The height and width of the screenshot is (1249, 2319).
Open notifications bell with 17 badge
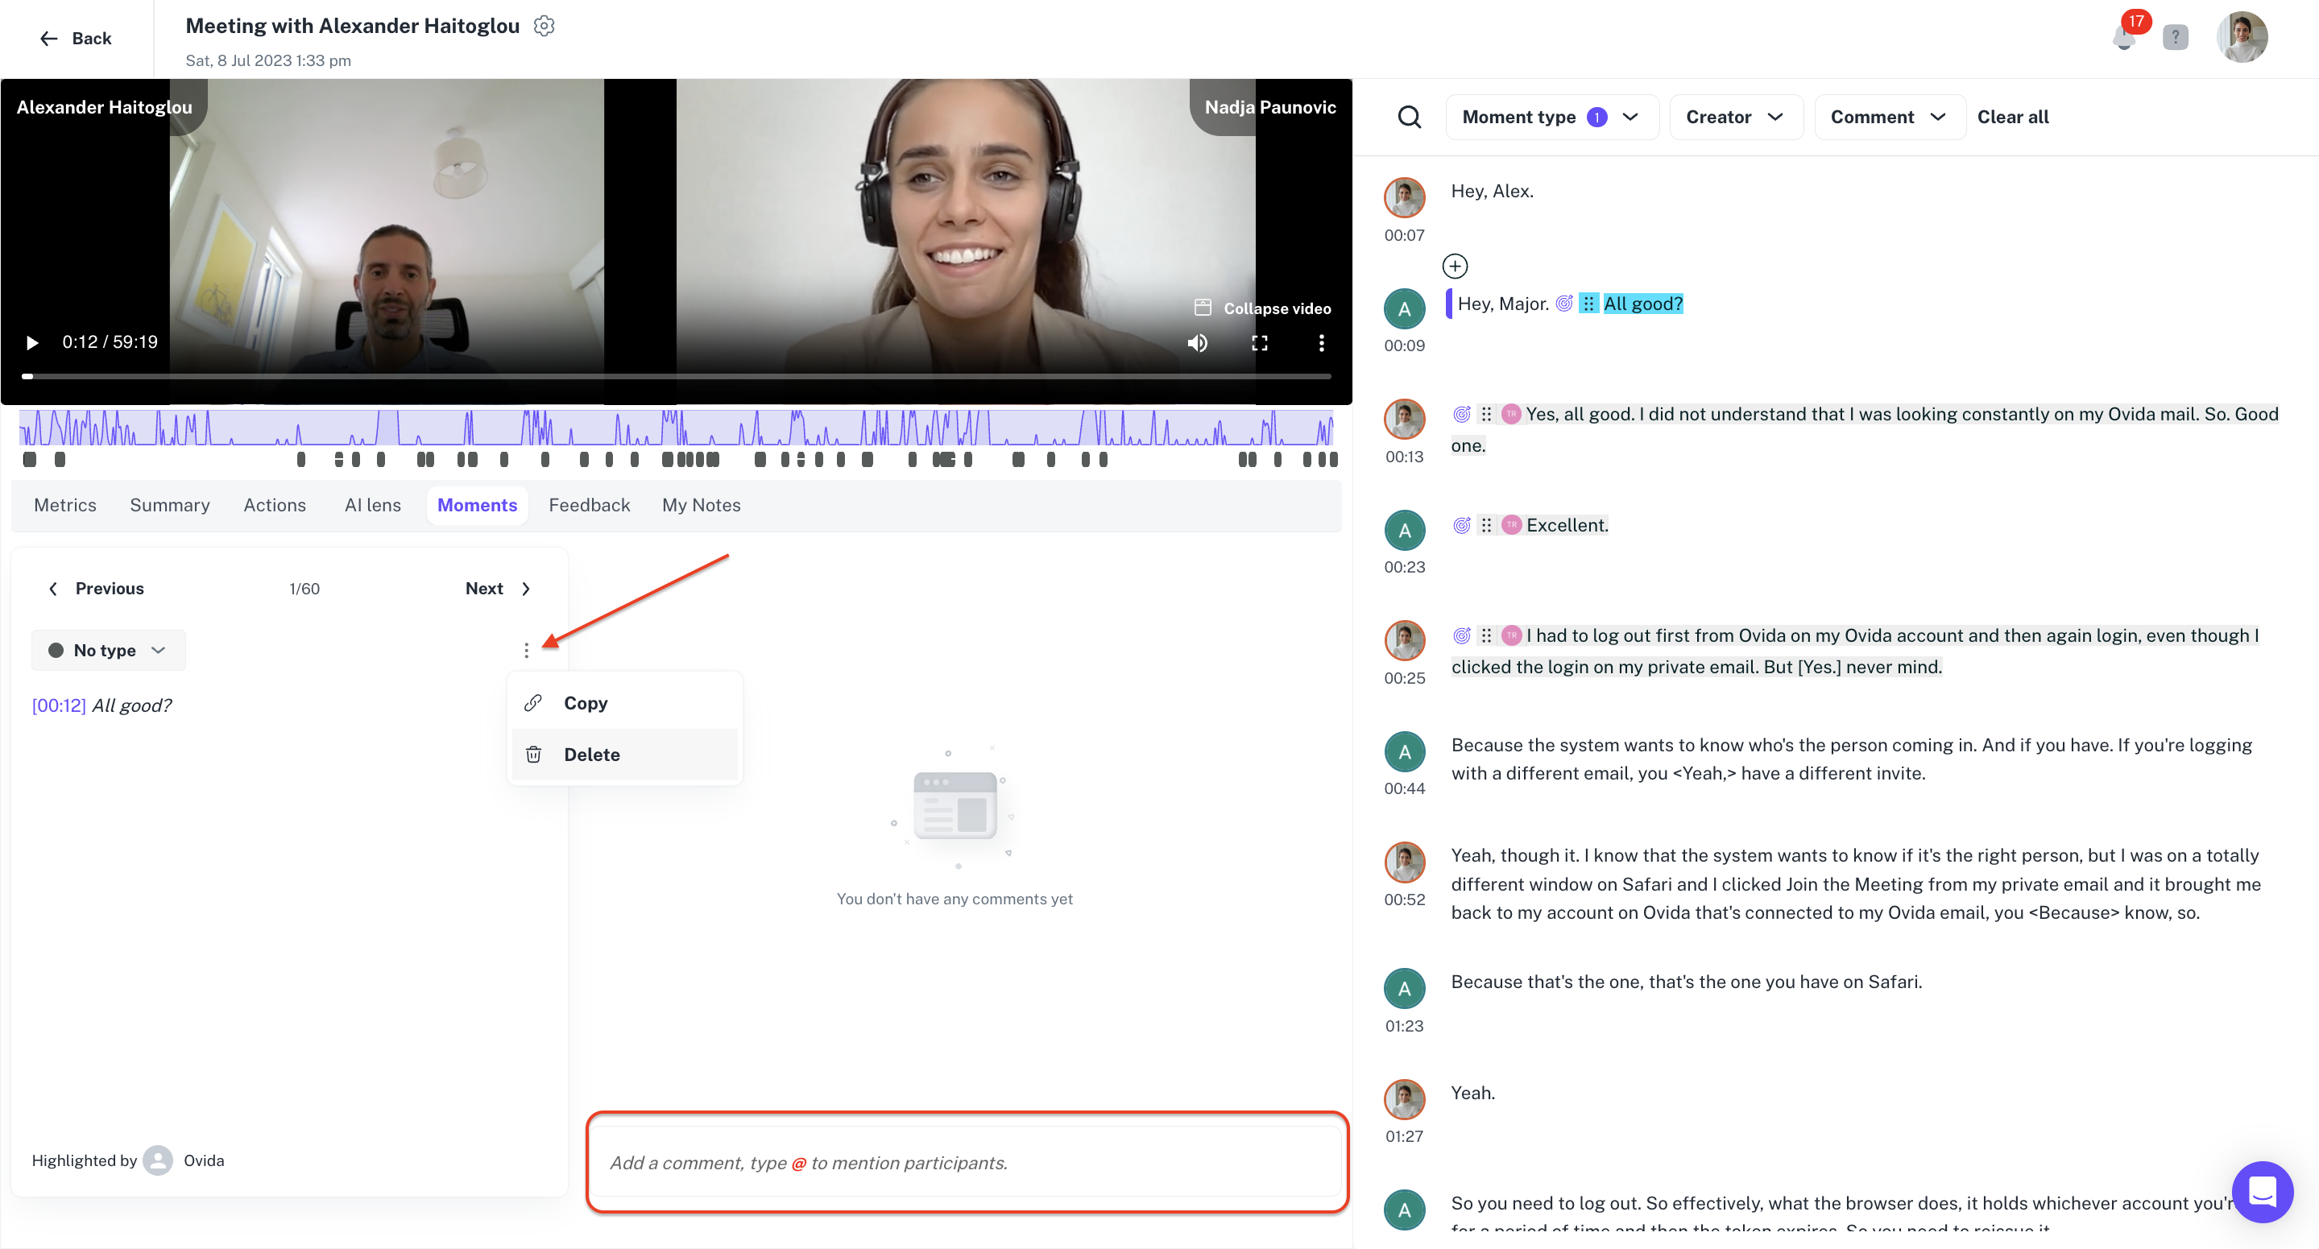point(2126,36)
